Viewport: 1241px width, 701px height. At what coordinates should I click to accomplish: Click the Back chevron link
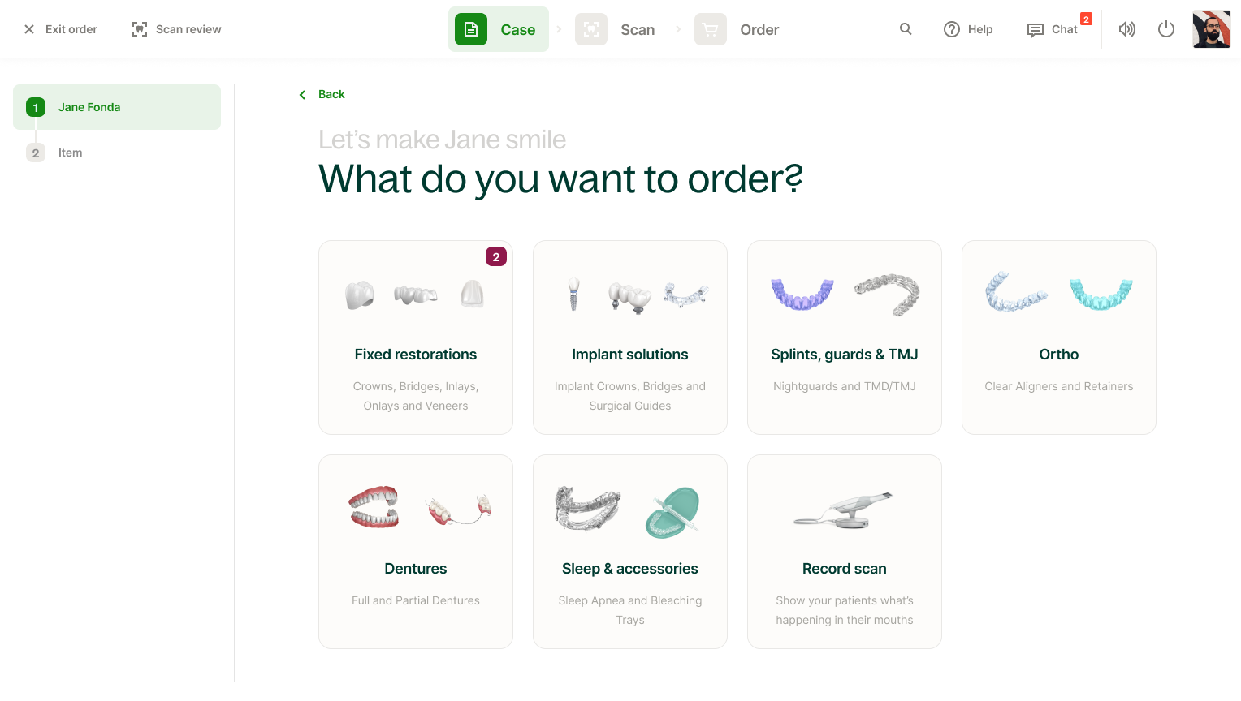pos(322,94)
